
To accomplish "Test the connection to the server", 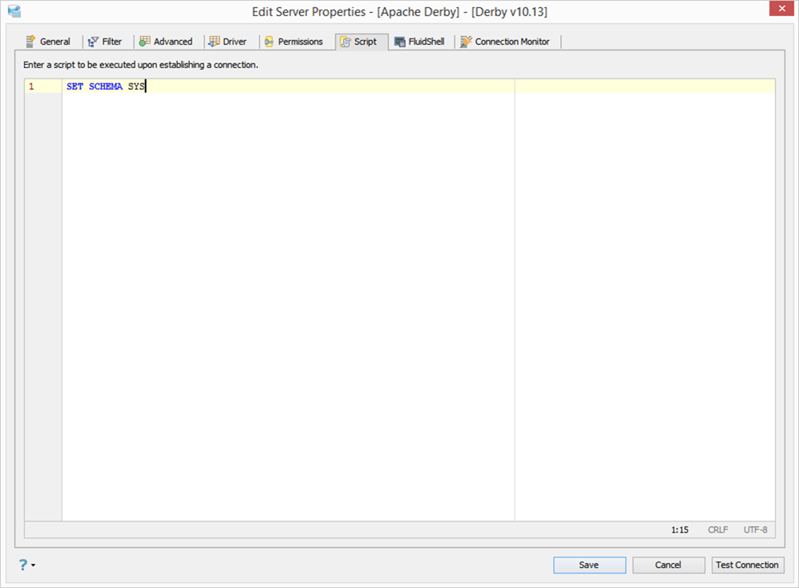I will click(x=748, y=565).
